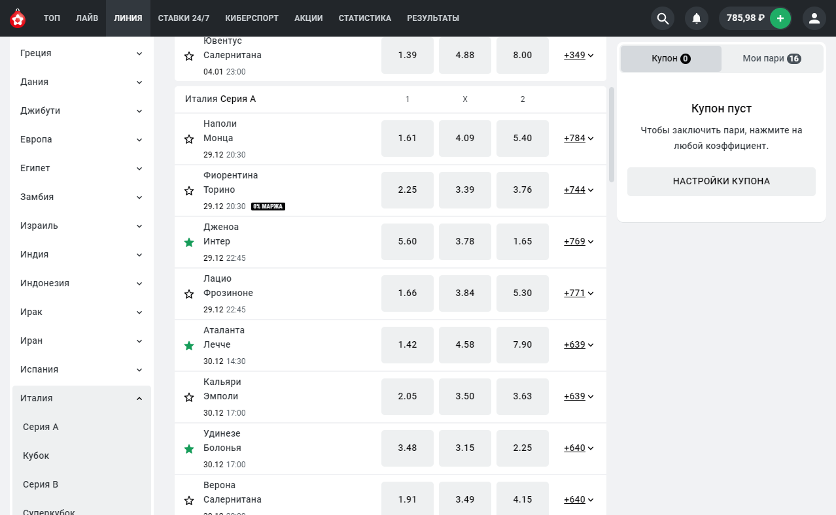Open the notifications bell
This screenshot has width=836, height=515.
[697, 18]
